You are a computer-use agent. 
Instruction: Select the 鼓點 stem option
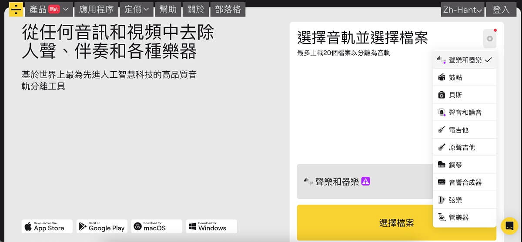pyautogui.click(x=465, y=77)
